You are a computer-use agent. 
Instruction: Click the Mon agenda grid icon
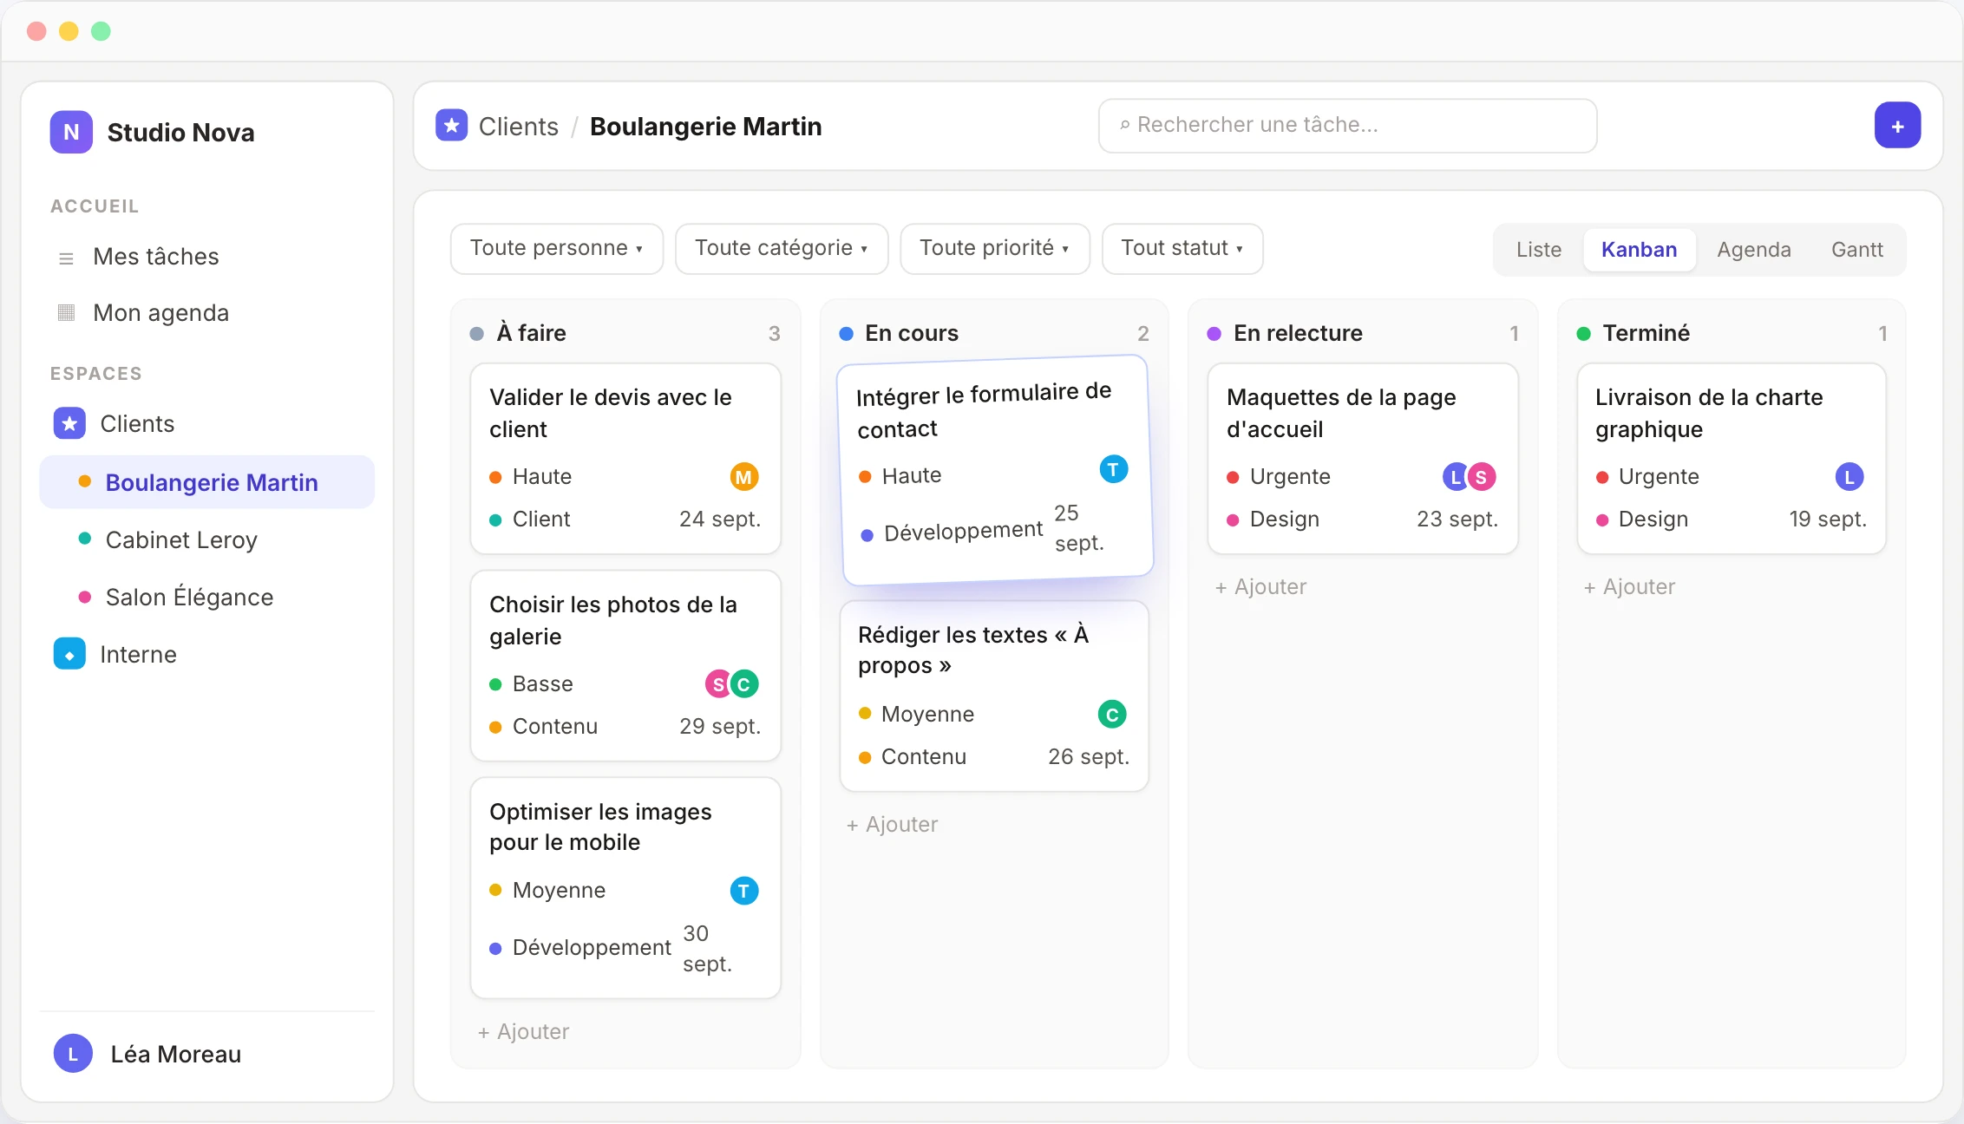pos(66,313)
